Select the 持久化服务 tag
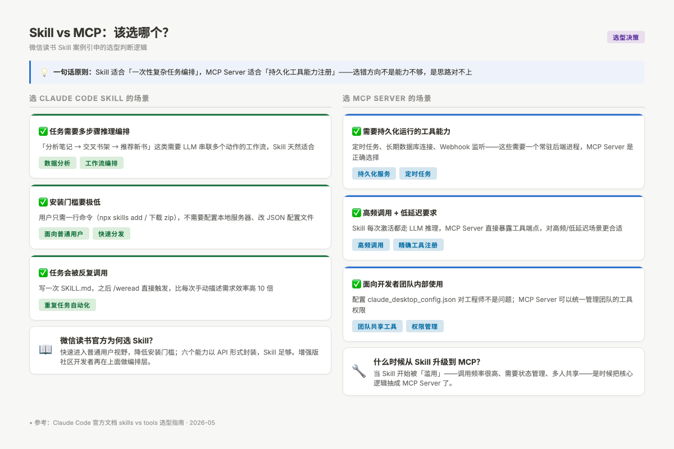This screenshot has height=449, width=674. point(374,174)
